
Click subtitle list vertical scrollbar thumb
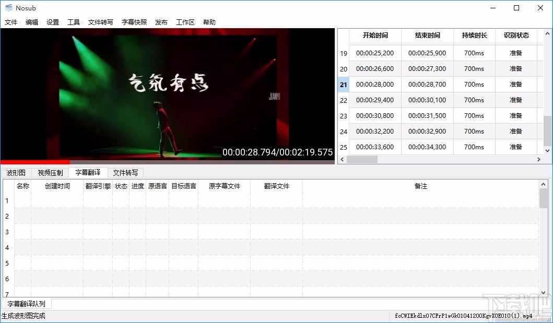(x=547, y=130)
